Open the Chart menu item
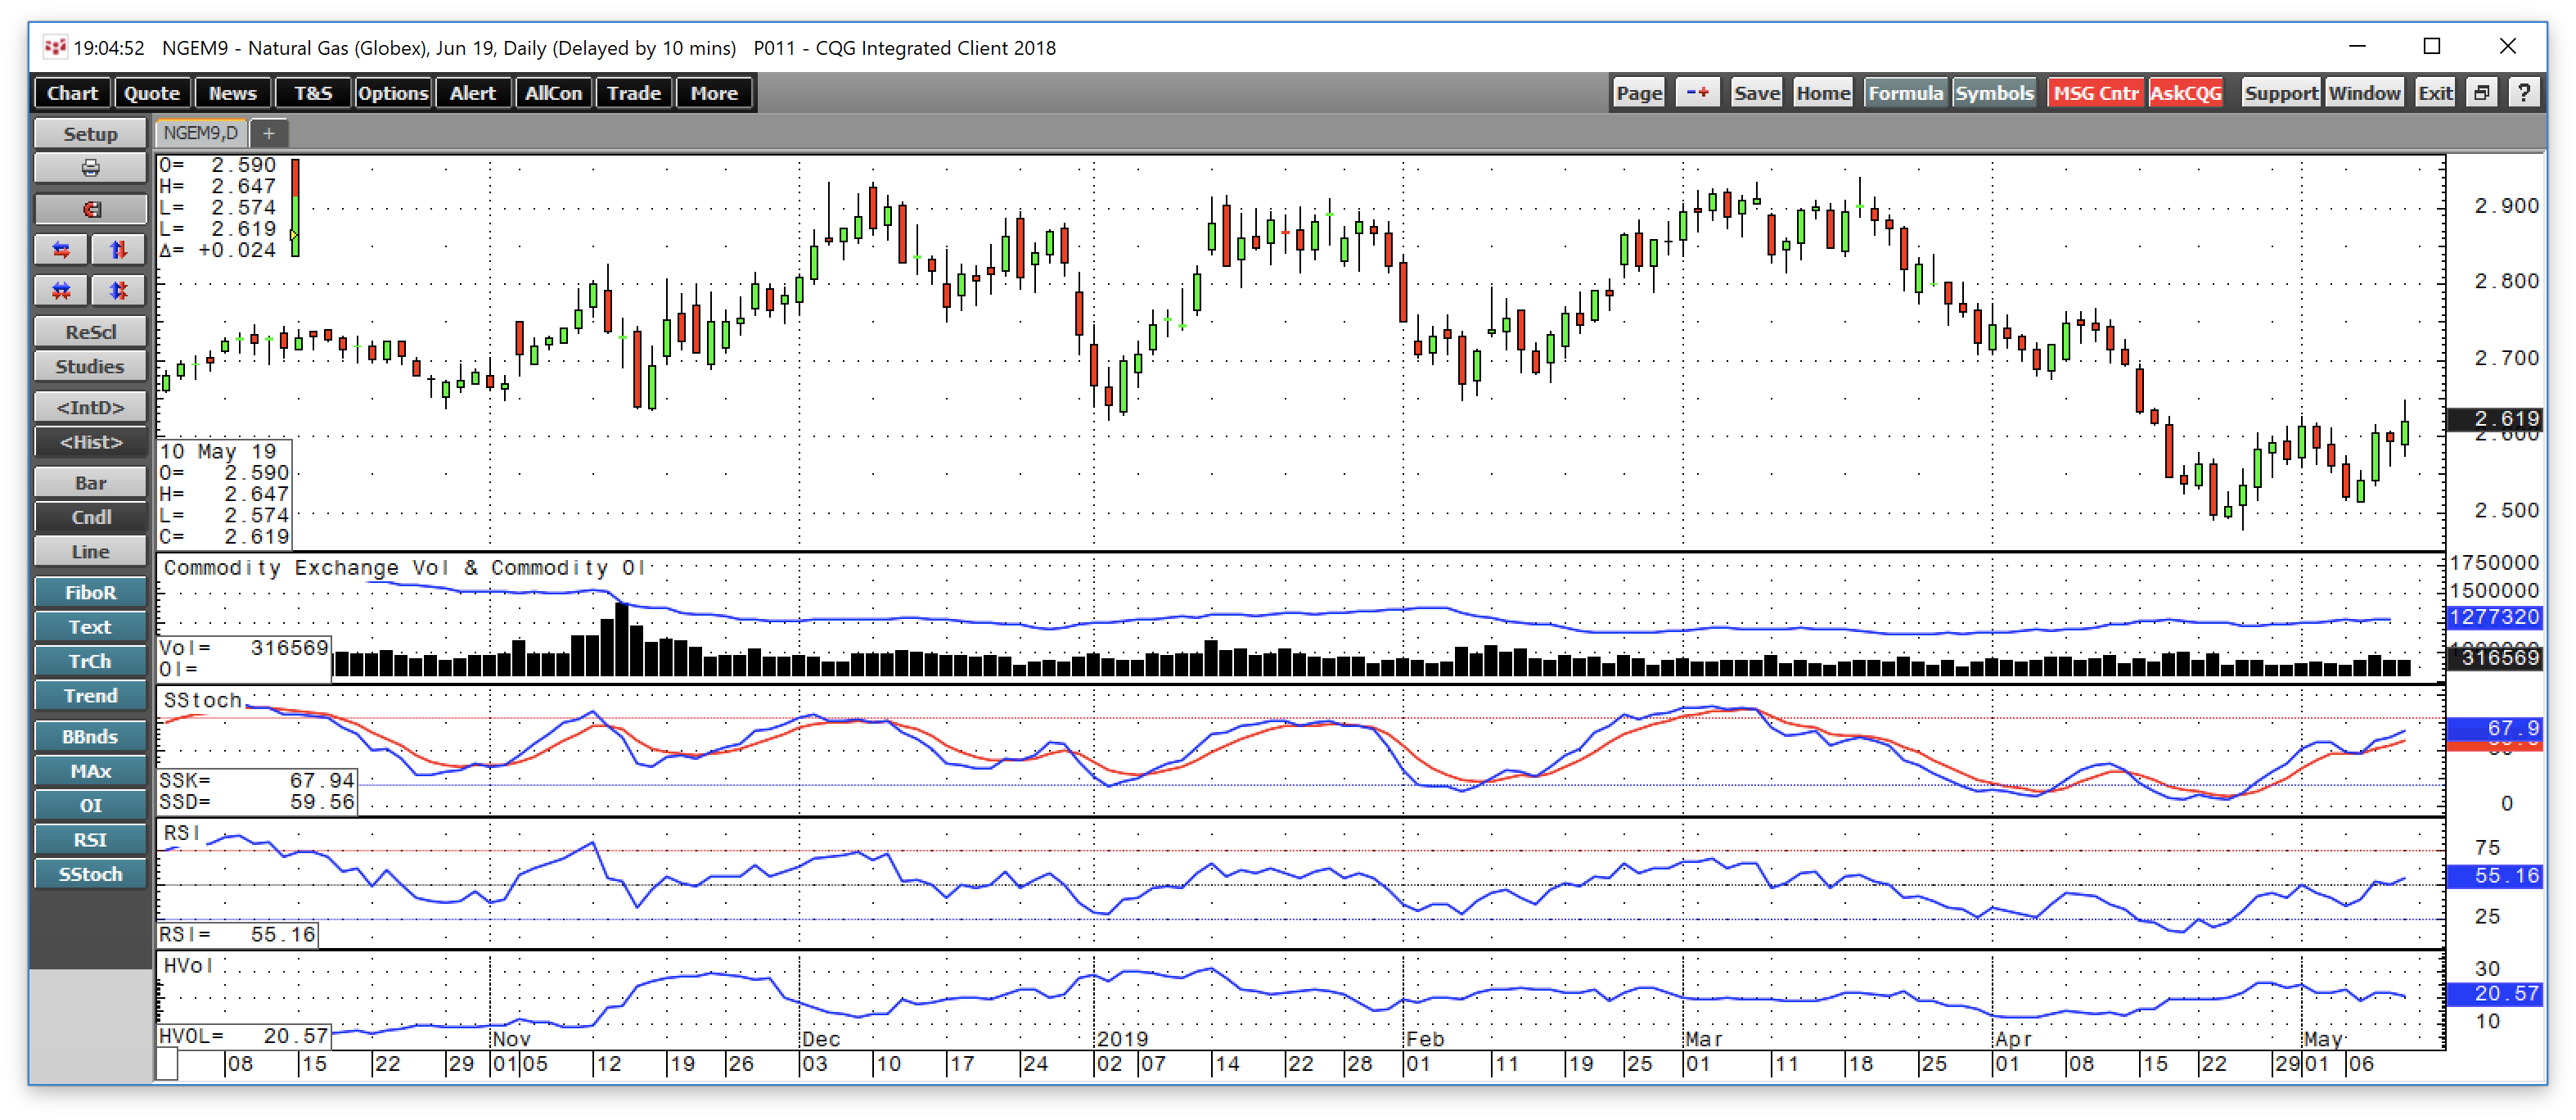 (72, 93)
